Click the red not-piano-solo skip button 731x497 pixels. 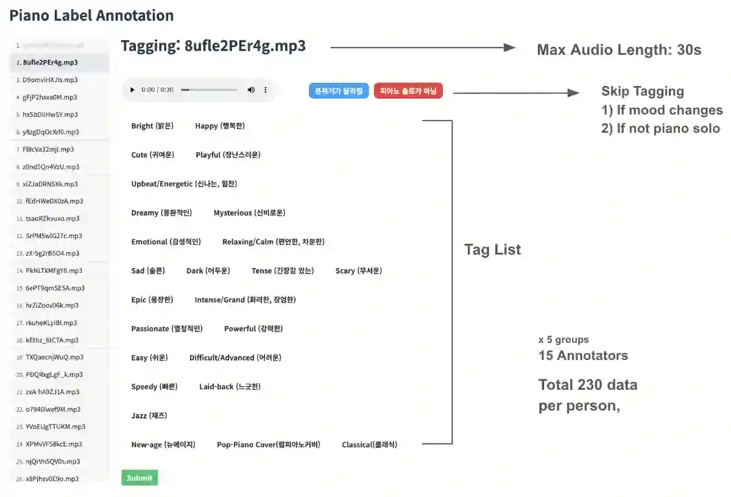[x=408, y=91]
